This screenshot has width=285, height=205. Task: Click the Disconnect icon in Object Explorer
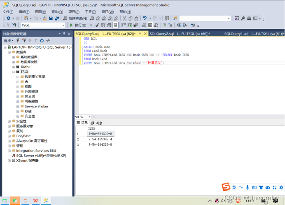pyautogui.click(x=23, y=40)
